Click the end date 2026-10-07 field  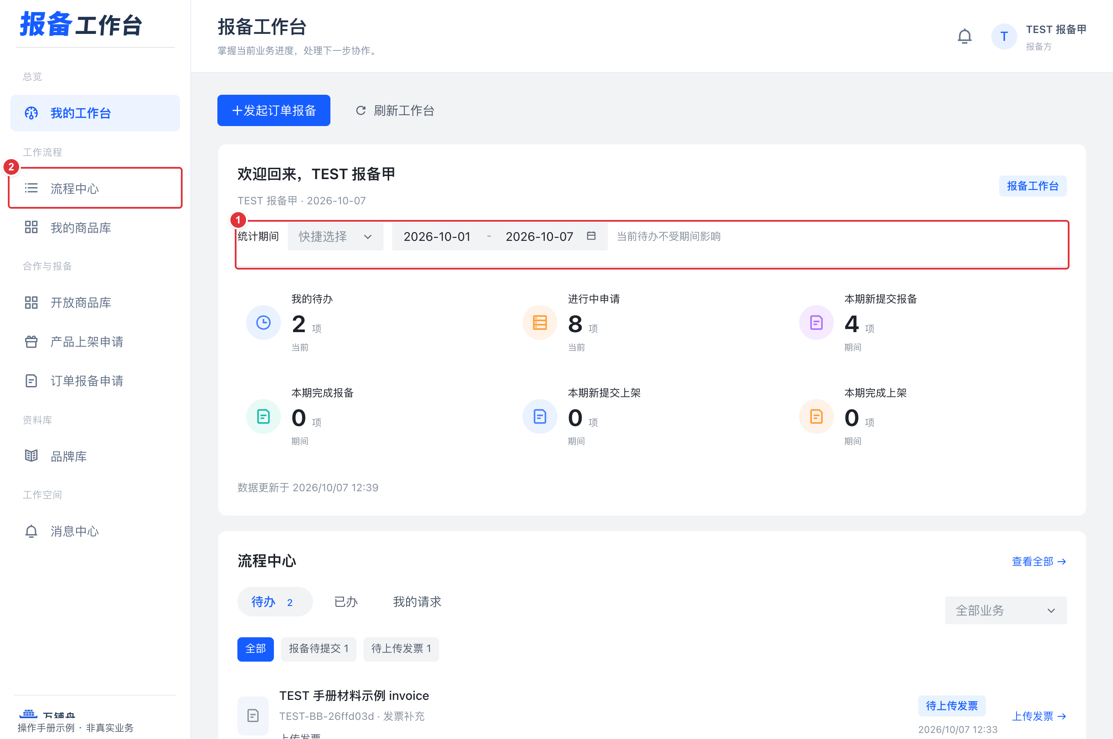click(x=539, y=236)
